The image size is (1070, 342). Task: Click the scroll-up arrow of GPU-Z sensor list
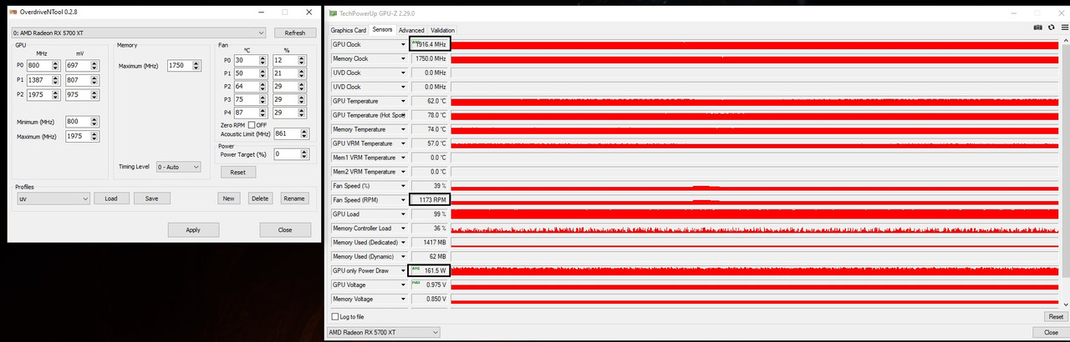(1065, 41)
